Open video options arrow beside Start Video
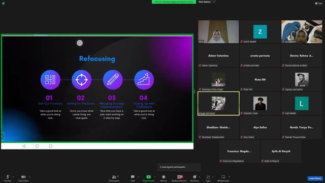Image resolution: width=325 pixels, height=183 pixels. coord(29,177)
